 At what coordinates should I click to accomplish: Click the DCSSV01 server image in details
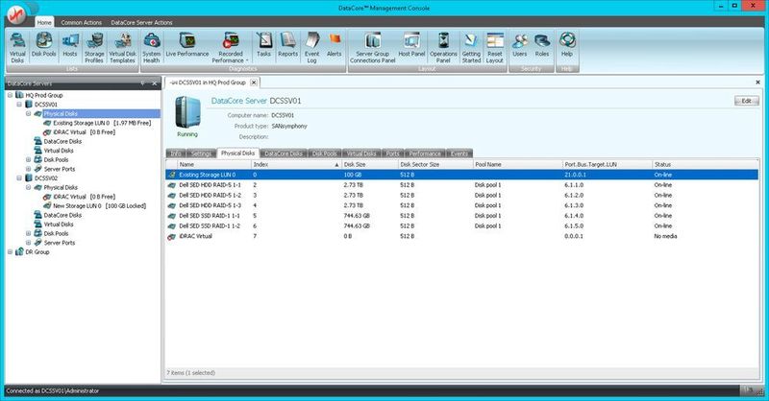pyautogui.click(x=187, y=112)
